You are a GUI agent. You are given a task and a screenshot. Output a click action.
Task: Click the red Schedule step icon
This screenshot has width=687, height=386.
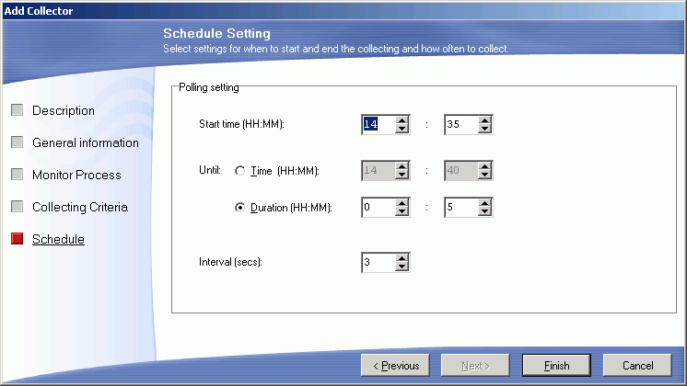pos(17,239)
